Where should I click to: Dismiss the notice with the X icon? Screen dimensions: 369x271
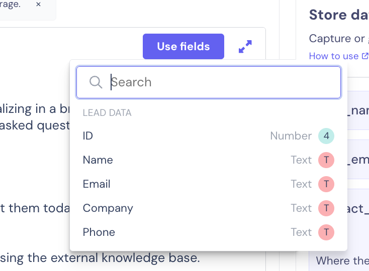click(38, 4)
